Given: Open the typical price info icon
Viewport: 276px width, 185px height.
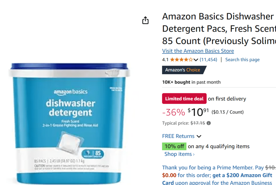Looking at the screenshot, I should [x=209, y=123].
